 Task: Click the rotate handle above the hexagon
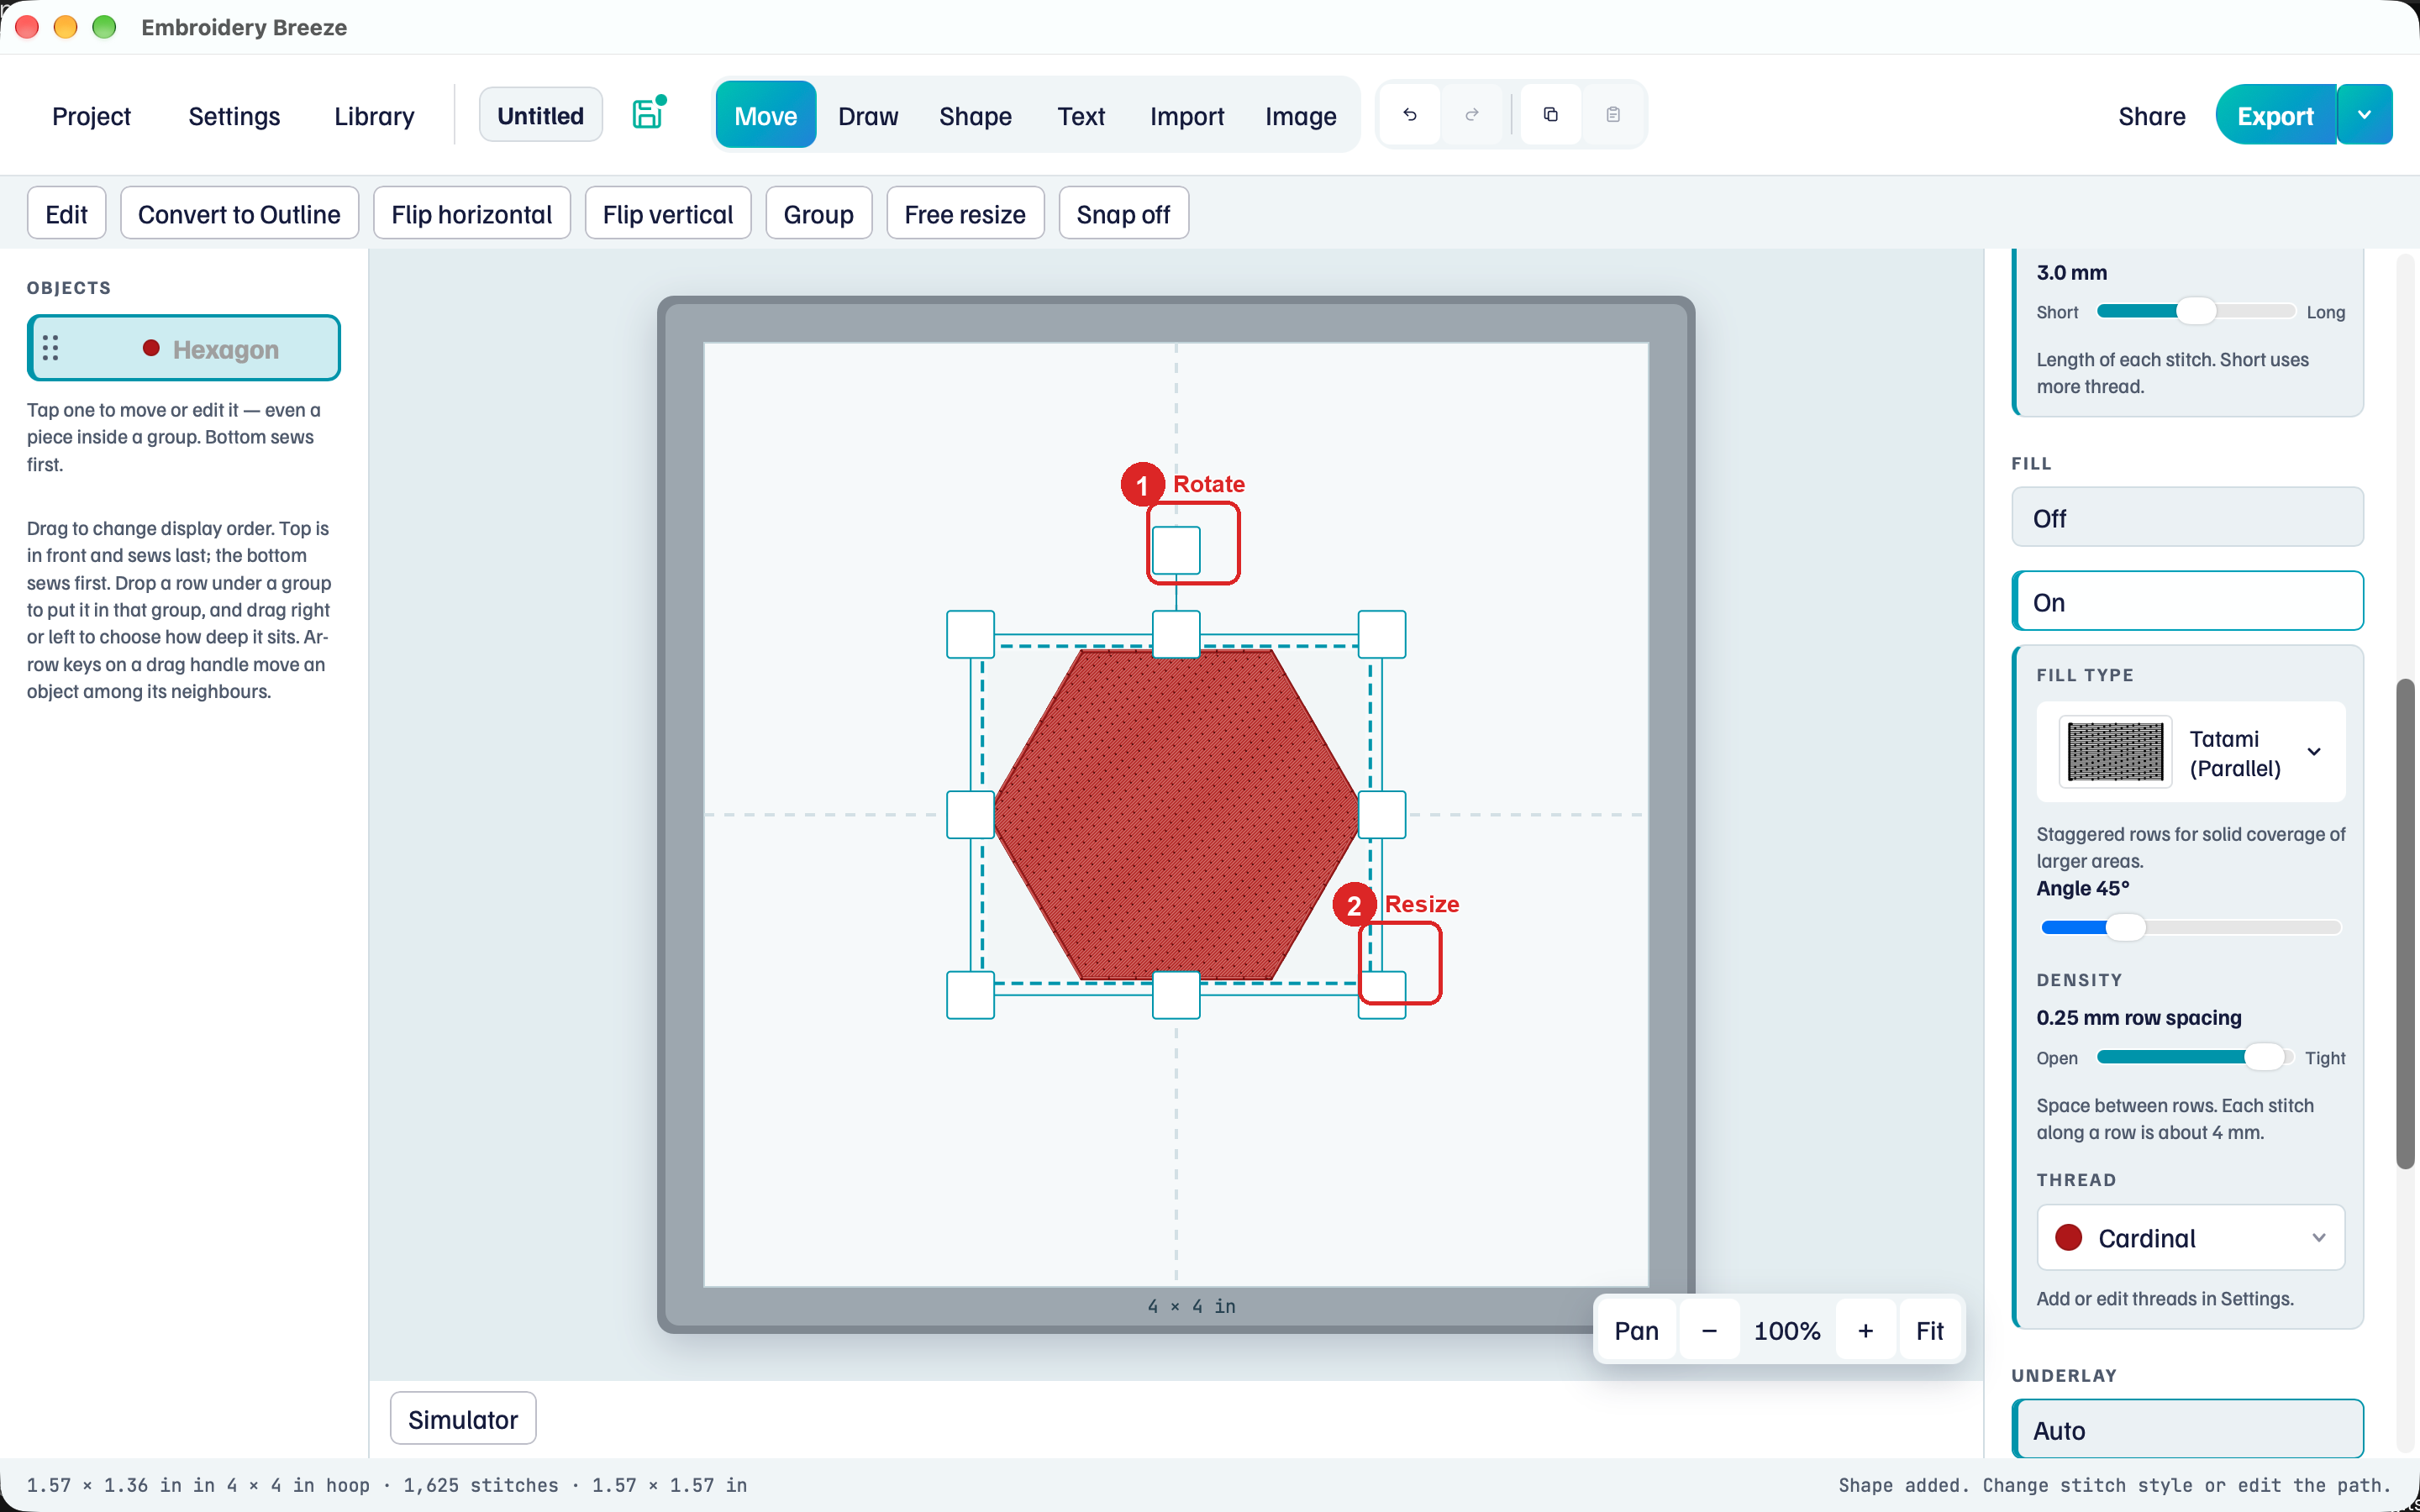1176,549
